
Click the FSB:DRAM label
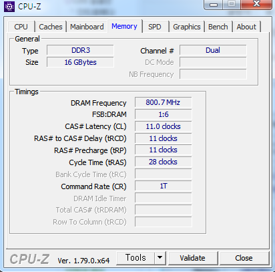pos(109,114)
